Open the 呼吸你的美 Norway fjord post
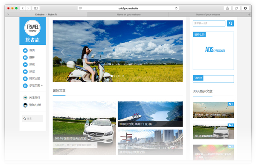This screenshot has width=256, height=168. 150,114
